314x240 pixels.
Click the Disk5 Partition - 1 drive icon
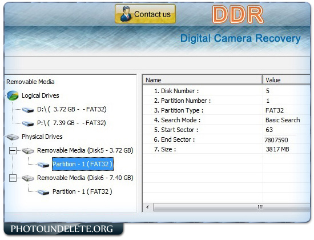(x=43, y=165)
